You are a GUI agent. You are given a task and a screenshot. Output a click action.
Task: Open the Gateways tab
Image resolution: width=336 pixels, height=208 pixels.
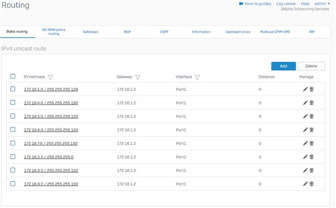[x=90, y=32]
